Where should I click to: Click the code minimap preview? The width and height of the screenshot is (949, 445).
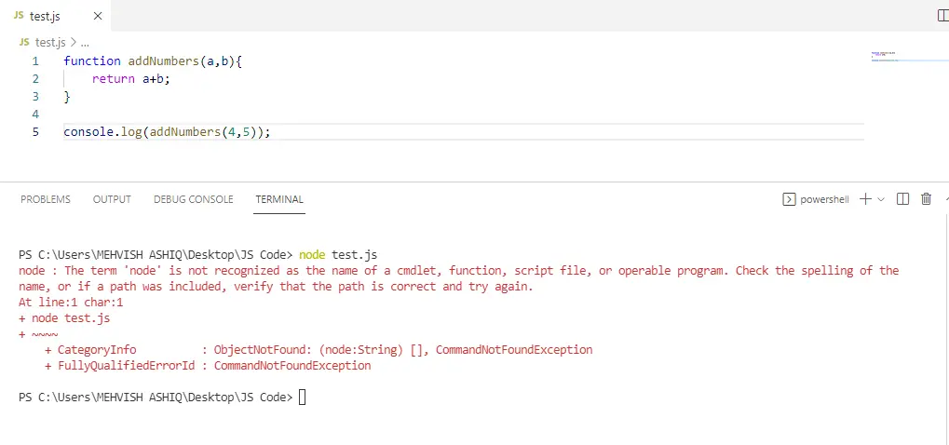[x=910, y=57]
